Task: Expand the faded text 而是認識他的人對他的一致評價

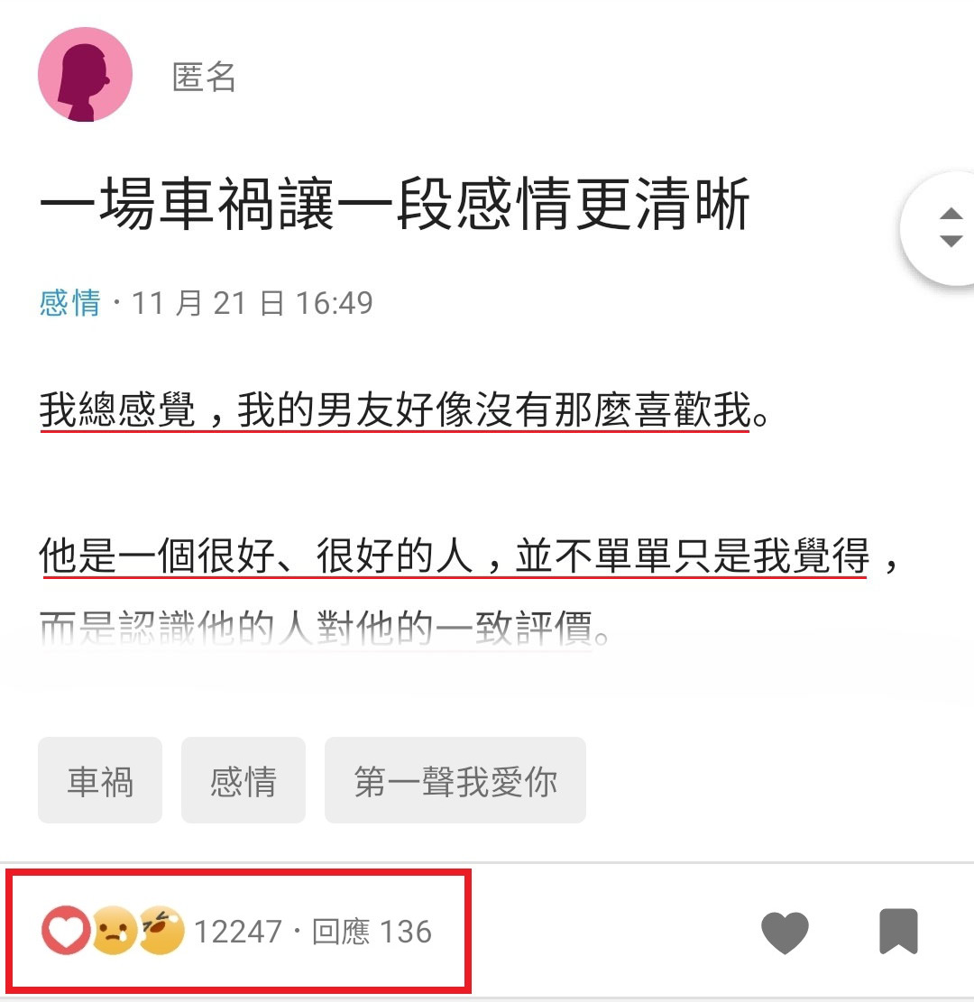Action: [325, 629]
